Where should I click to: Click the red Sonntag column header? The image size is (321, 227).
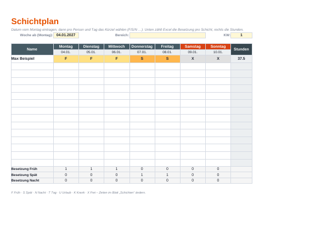point(218,47)
